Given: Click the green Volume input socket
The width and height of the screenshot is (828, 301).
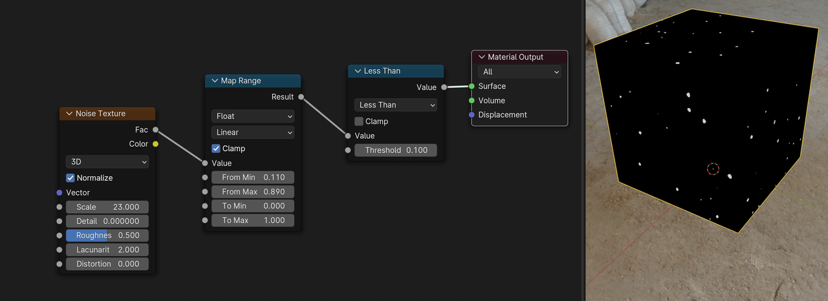Looking at the screenshot, I should [472, 100].
